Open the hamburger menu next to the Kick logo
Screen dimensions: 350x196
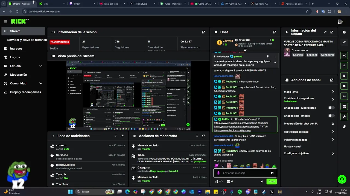(x=6, y=21)
